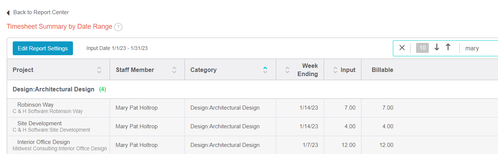The image size is (498, 154).
Task: Click Timesheet Summary by Date Range title
Action: pyautogui.click(x=59, y=26)
